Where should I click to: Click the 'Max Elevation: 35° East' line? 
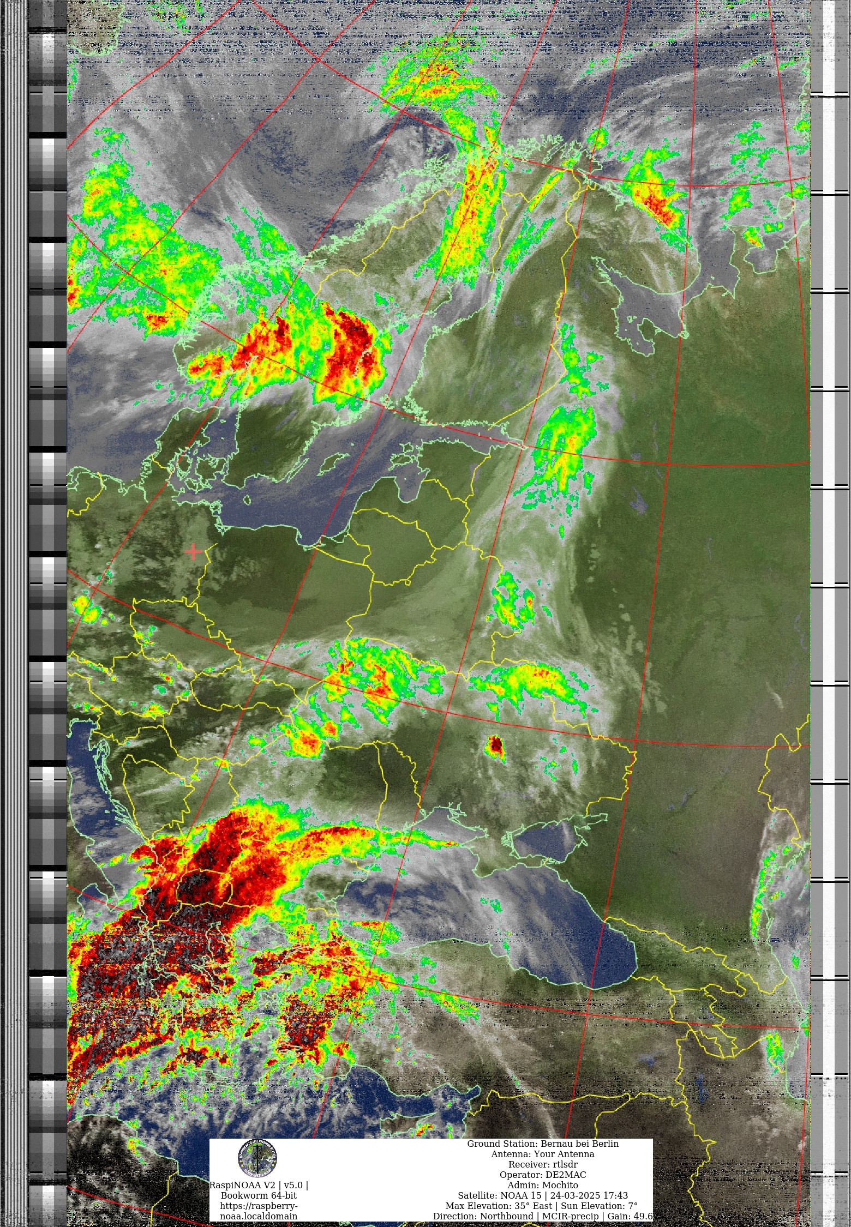(542, 1206)
